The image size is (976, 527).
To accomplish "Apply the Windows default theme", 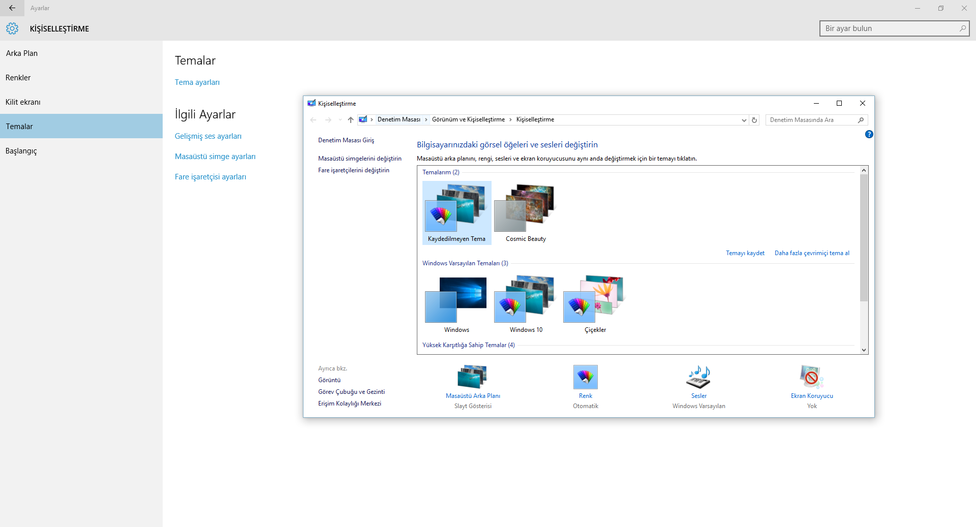I will point(456,304).
